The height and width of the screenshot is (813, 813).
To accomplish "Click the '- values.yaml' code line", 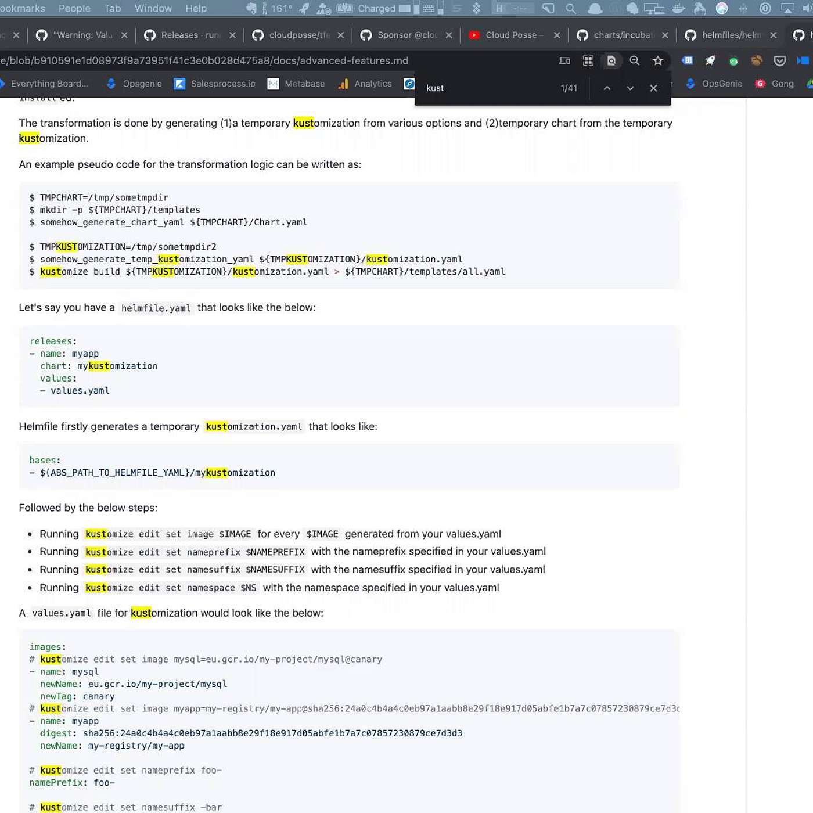I will pos(74,390).
